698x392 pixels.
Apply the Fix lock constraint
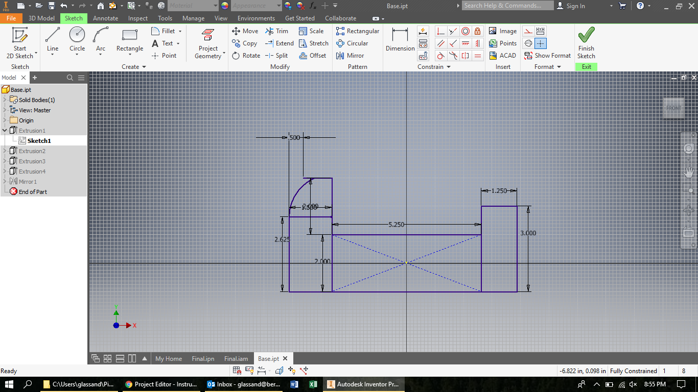tap(478, 31)
